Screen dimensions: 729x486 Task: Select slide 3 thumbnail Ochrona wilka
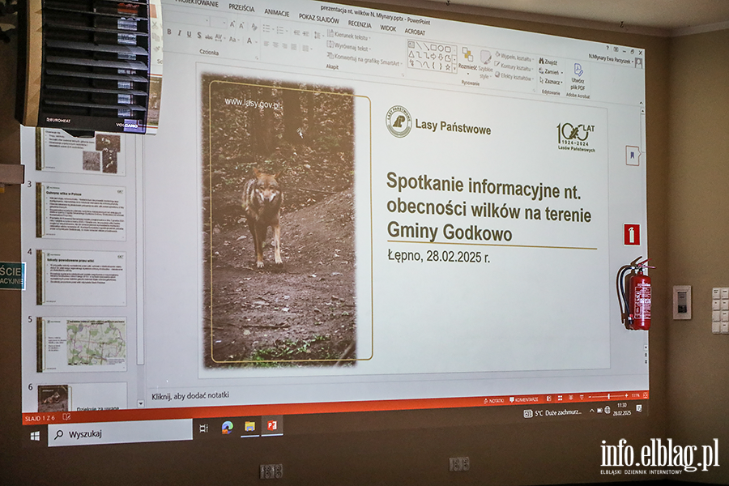tap(81, 211)
